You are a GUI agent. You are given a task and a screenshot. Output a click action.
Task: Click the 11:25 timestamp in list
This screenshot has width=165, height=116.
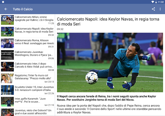point(51,24)
